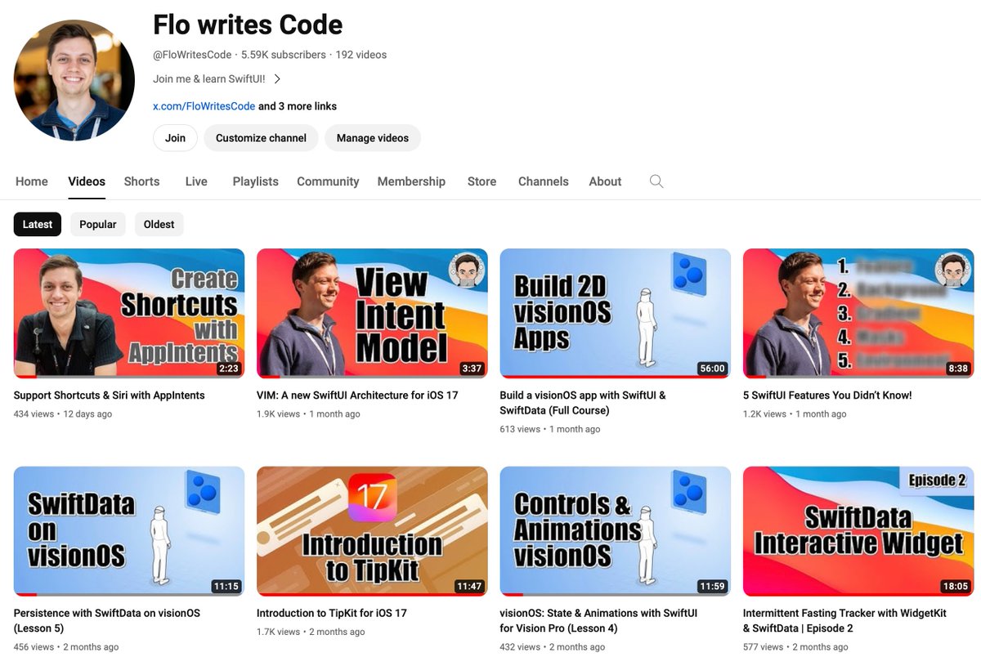The width and height of the screenshot is (981, 666).
Task: Click Manage videos button
Action: click(x=373, y=138)
